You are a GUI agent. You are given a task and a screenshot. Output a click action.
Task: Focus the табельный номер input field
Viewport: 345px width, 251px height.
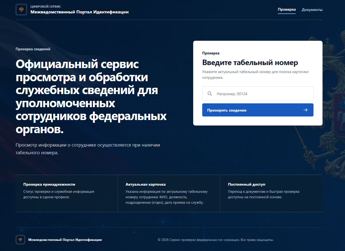(x=258, y=94)
